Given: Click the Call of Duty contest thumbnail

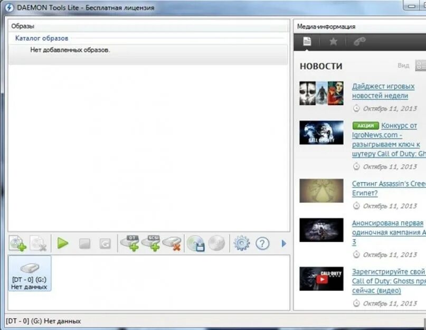Looking at the screenshot, I should tap(321, 133).
